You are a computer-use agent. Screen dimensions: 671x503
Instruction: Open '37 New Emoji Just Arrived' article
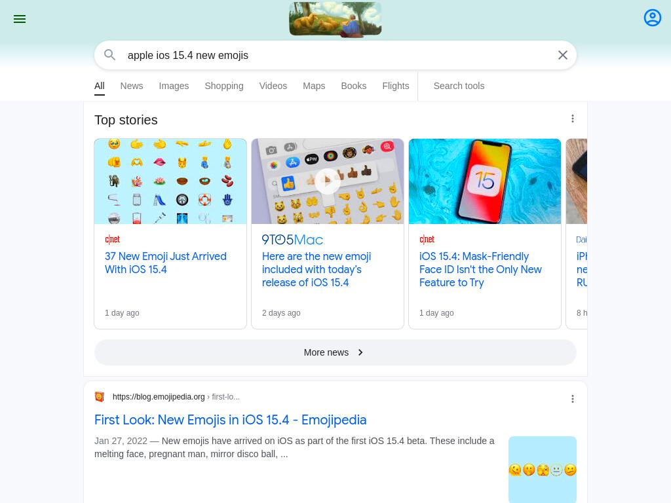[166, 263]
